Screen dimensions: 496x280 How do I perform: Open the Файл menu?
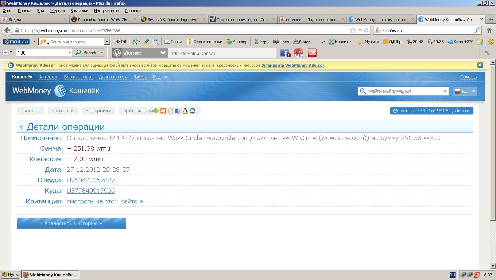point(7,11)
